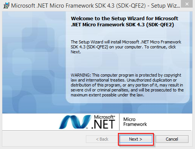Click the empty white strip left of the logo

point(30,122)
